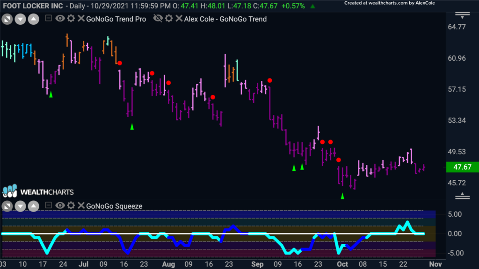Maximize the price chart pane
The width and height of the screenshot is (479, 269).
(x=7, y=20)
